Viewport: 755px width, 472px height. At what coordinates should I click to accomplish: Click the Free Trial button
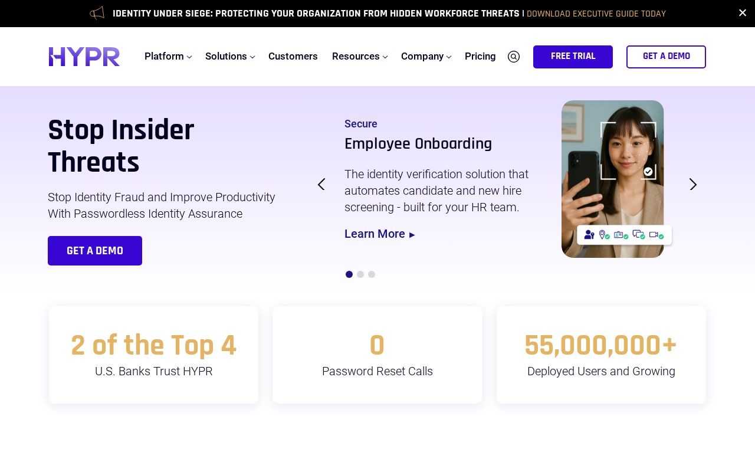(x=573, y=57)
